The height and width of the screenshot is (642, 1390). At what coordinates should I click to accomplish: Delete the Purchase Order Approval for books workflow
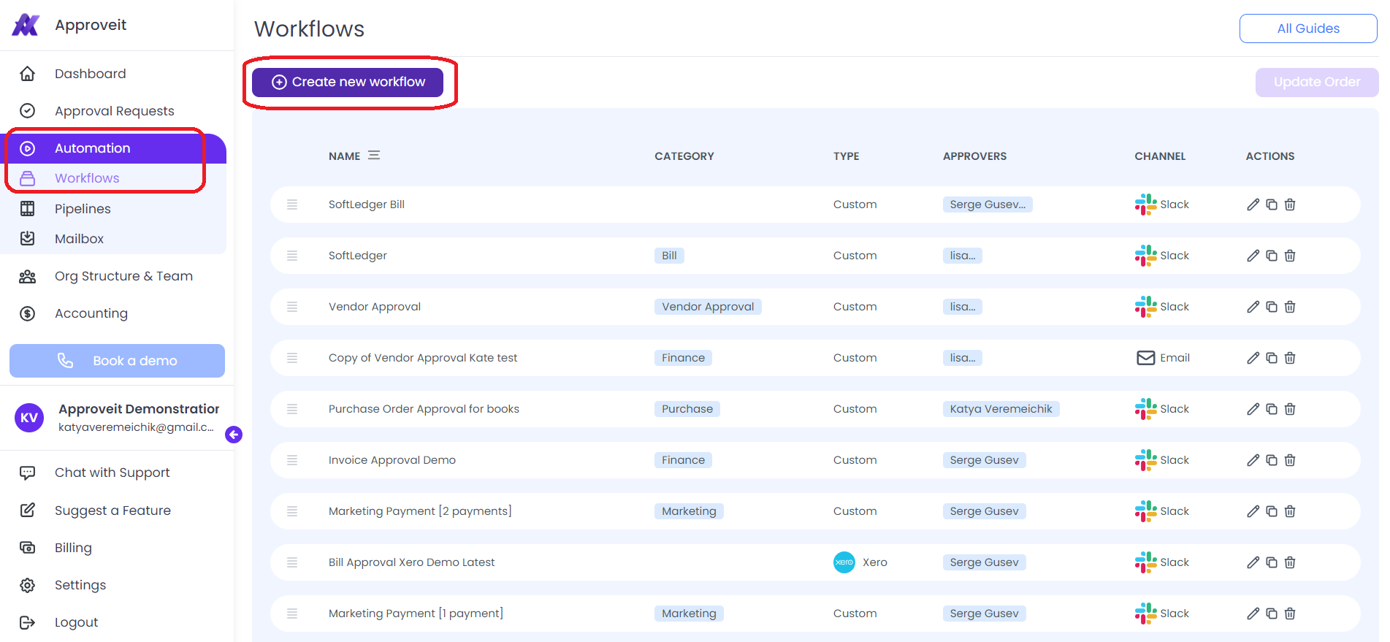click(x=1290, y=409)
